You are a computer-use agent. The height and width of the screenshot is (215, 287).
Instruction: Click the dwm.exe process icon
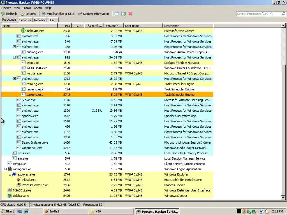tap(23, 62)
